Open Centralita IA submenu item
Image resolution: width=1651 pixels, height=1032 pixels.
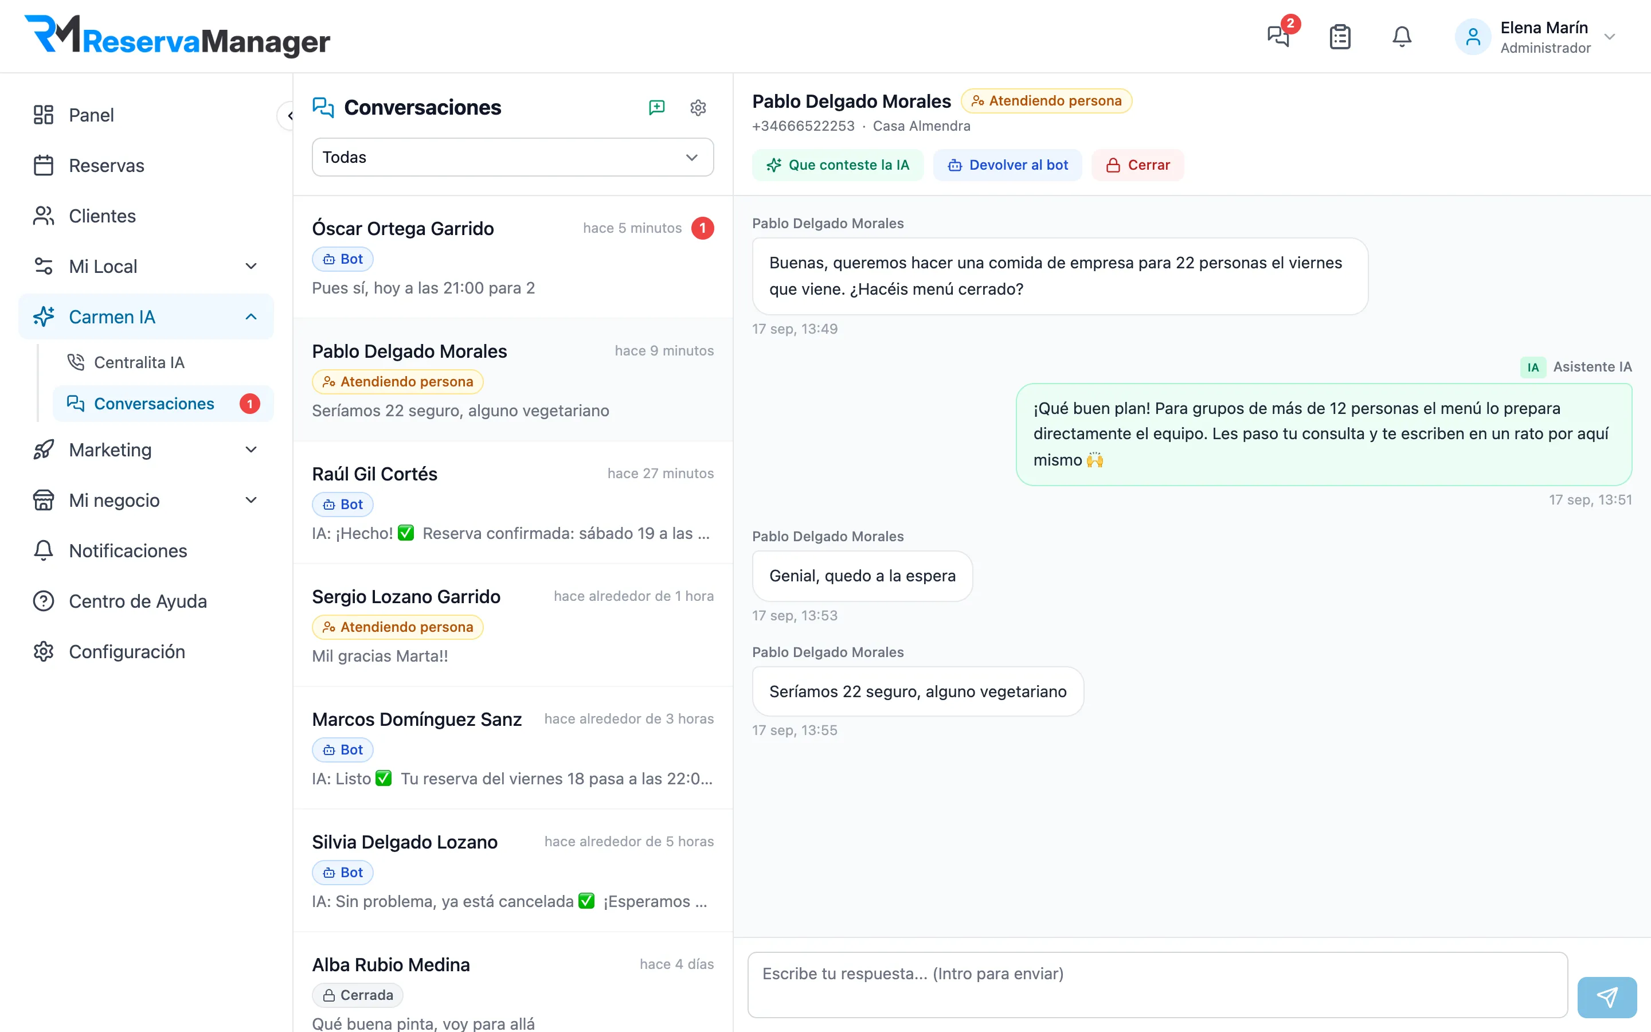pyautogui.click(x=164, y=362)
